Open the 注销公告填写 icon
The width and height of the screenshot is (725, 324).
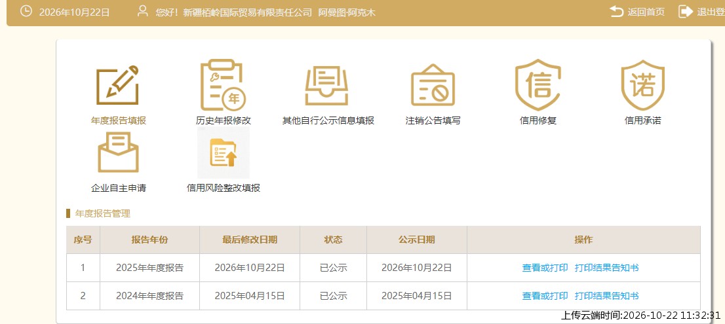click(433, 84)
